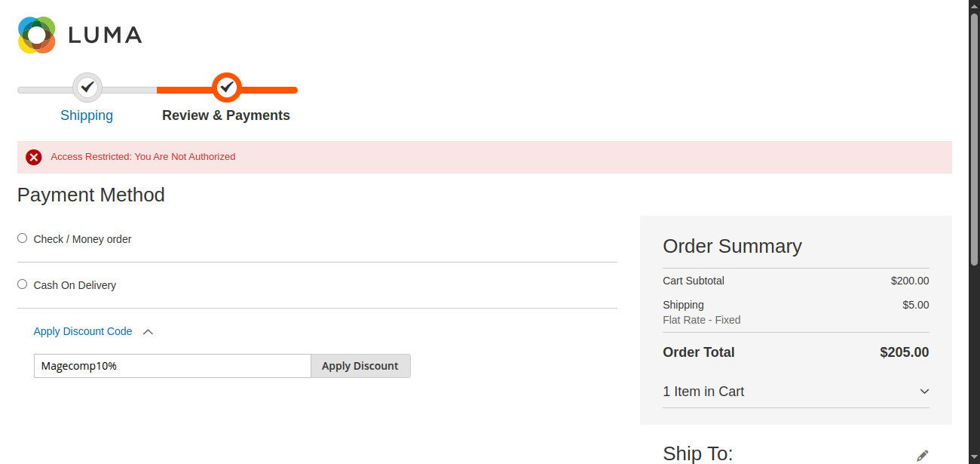Click the scrollbar up arrow
The height and width of the screenshot is (464, 980).
point(974,5)
